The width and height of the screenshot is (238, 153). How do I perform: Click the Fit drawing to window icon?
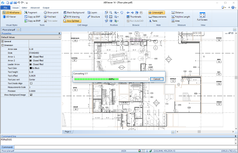click(x=111, y=17)
